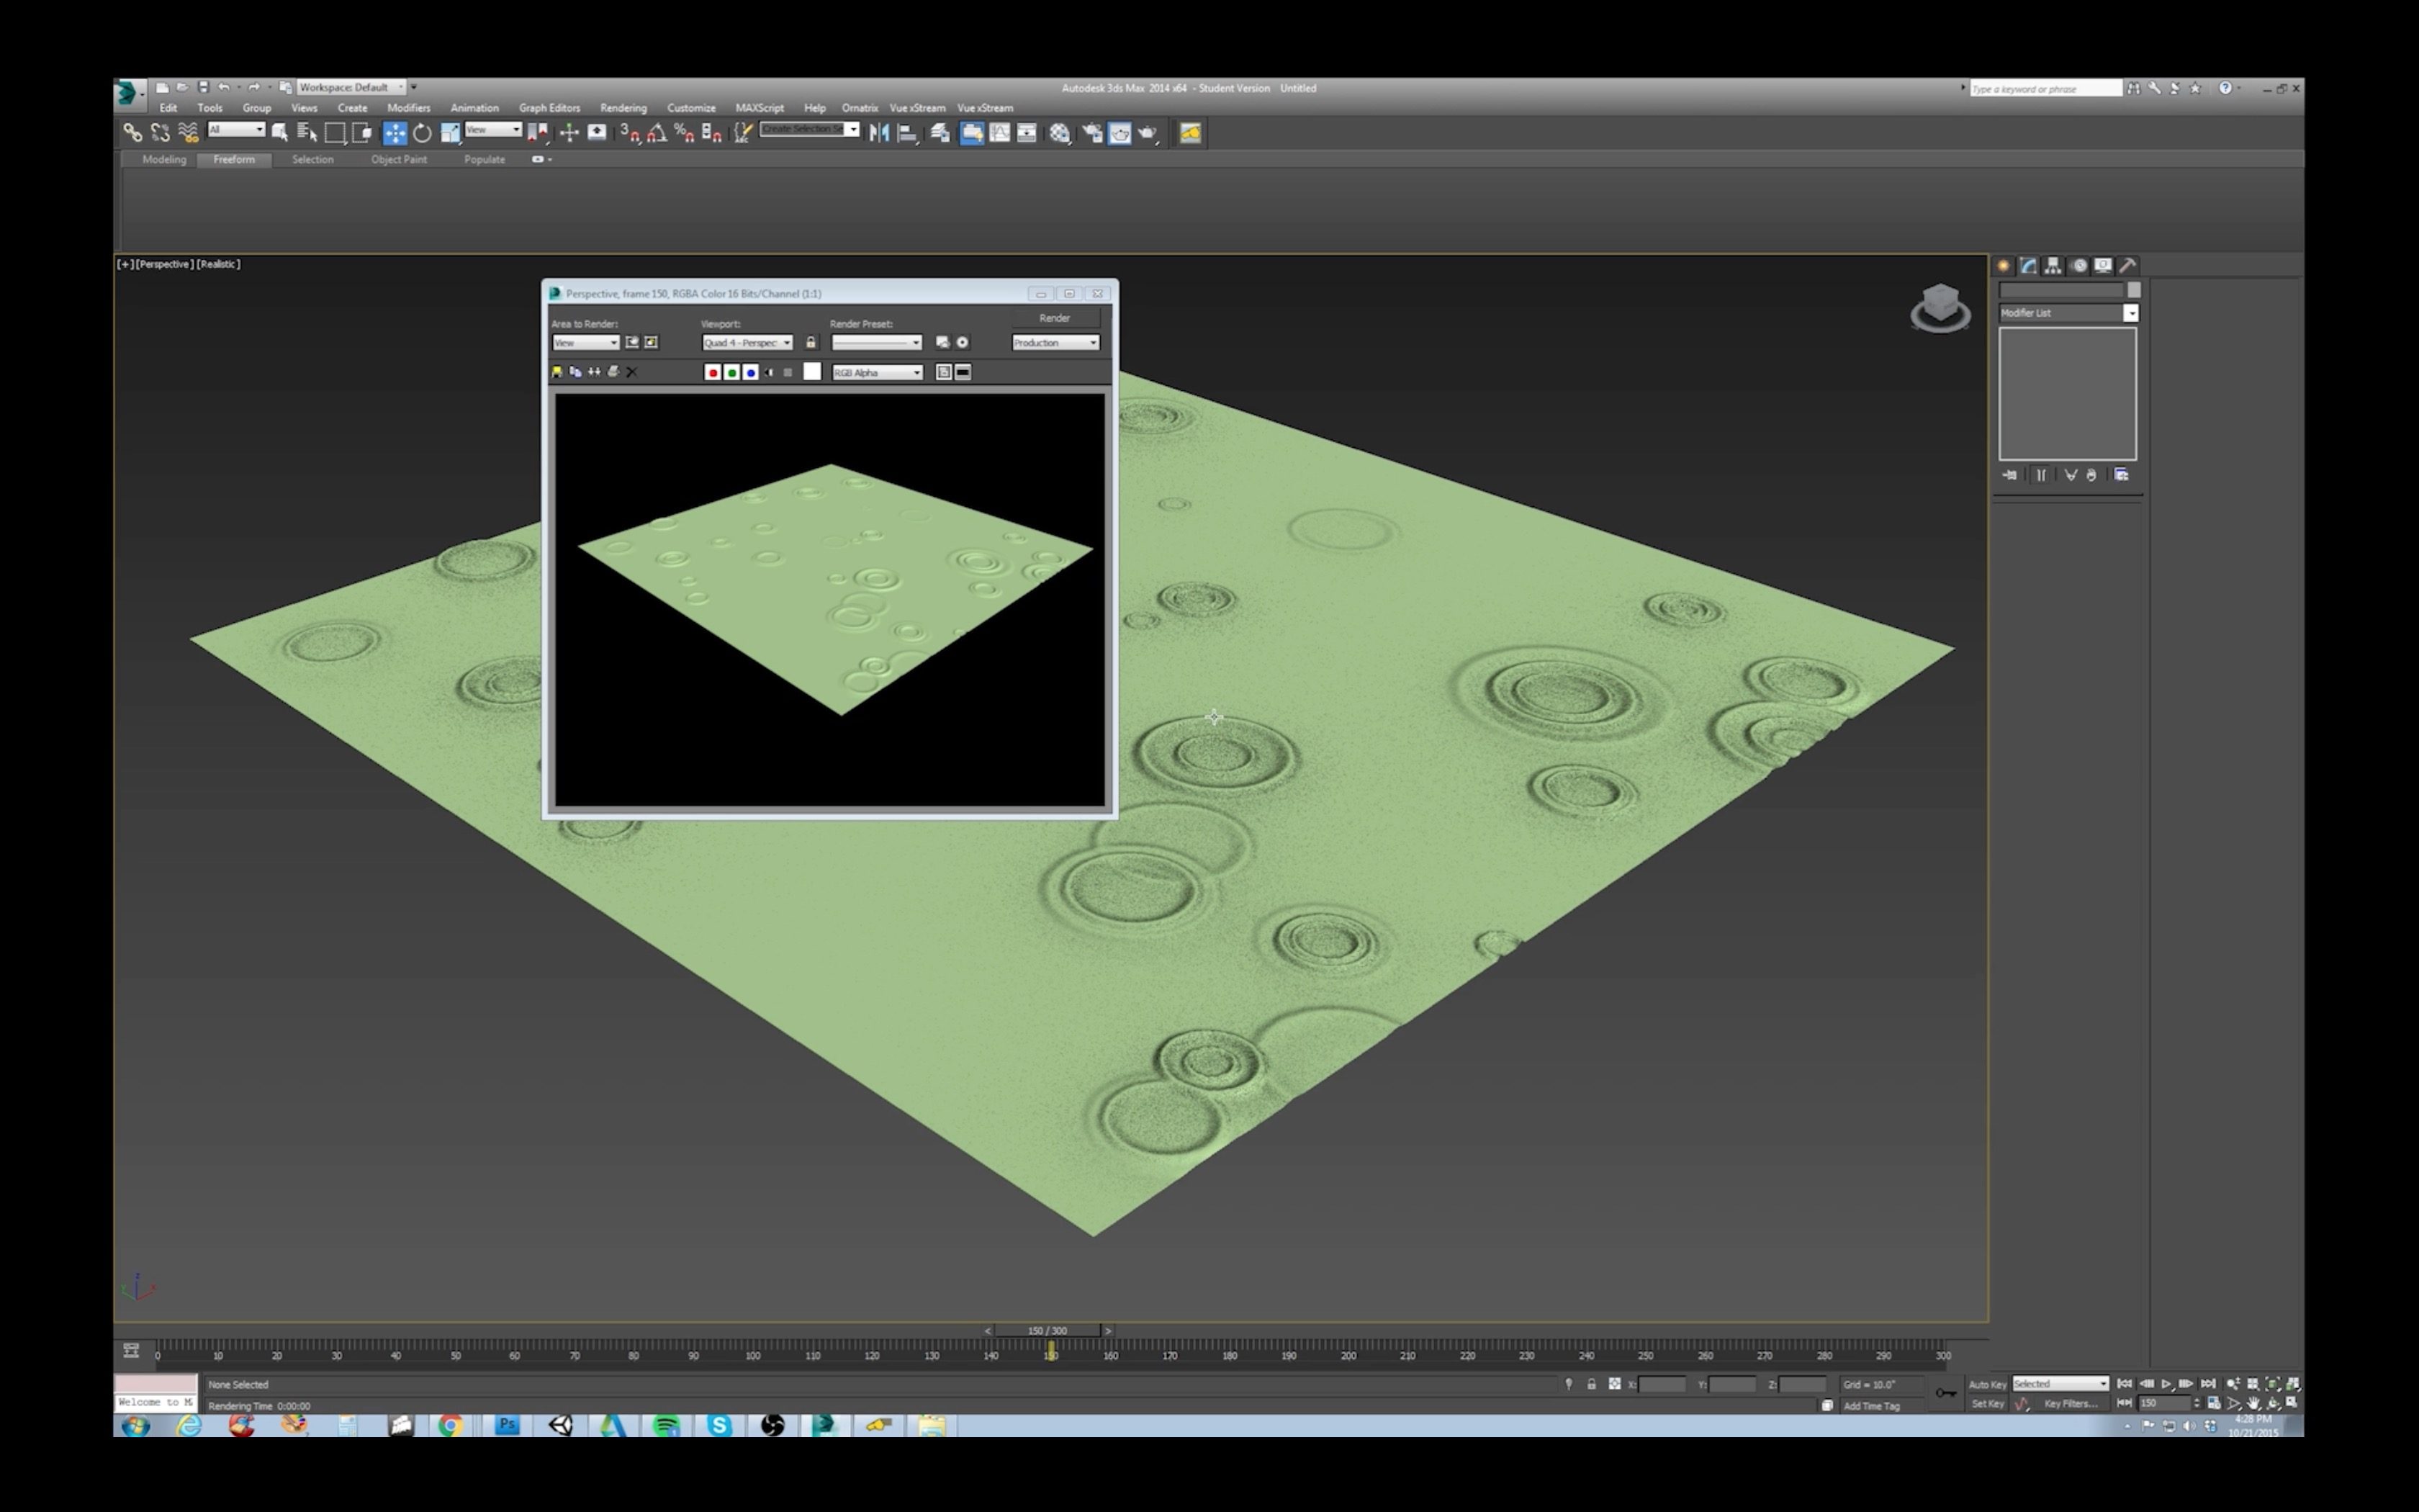The image size is (2419, 1512).
Task: Click the current frame number field showing 150
Action: pyautogui.click(x=2163, y=1404)
